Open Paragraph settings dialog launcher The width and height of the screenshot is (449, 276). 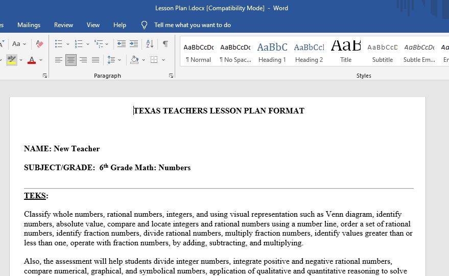coord(171,76)
